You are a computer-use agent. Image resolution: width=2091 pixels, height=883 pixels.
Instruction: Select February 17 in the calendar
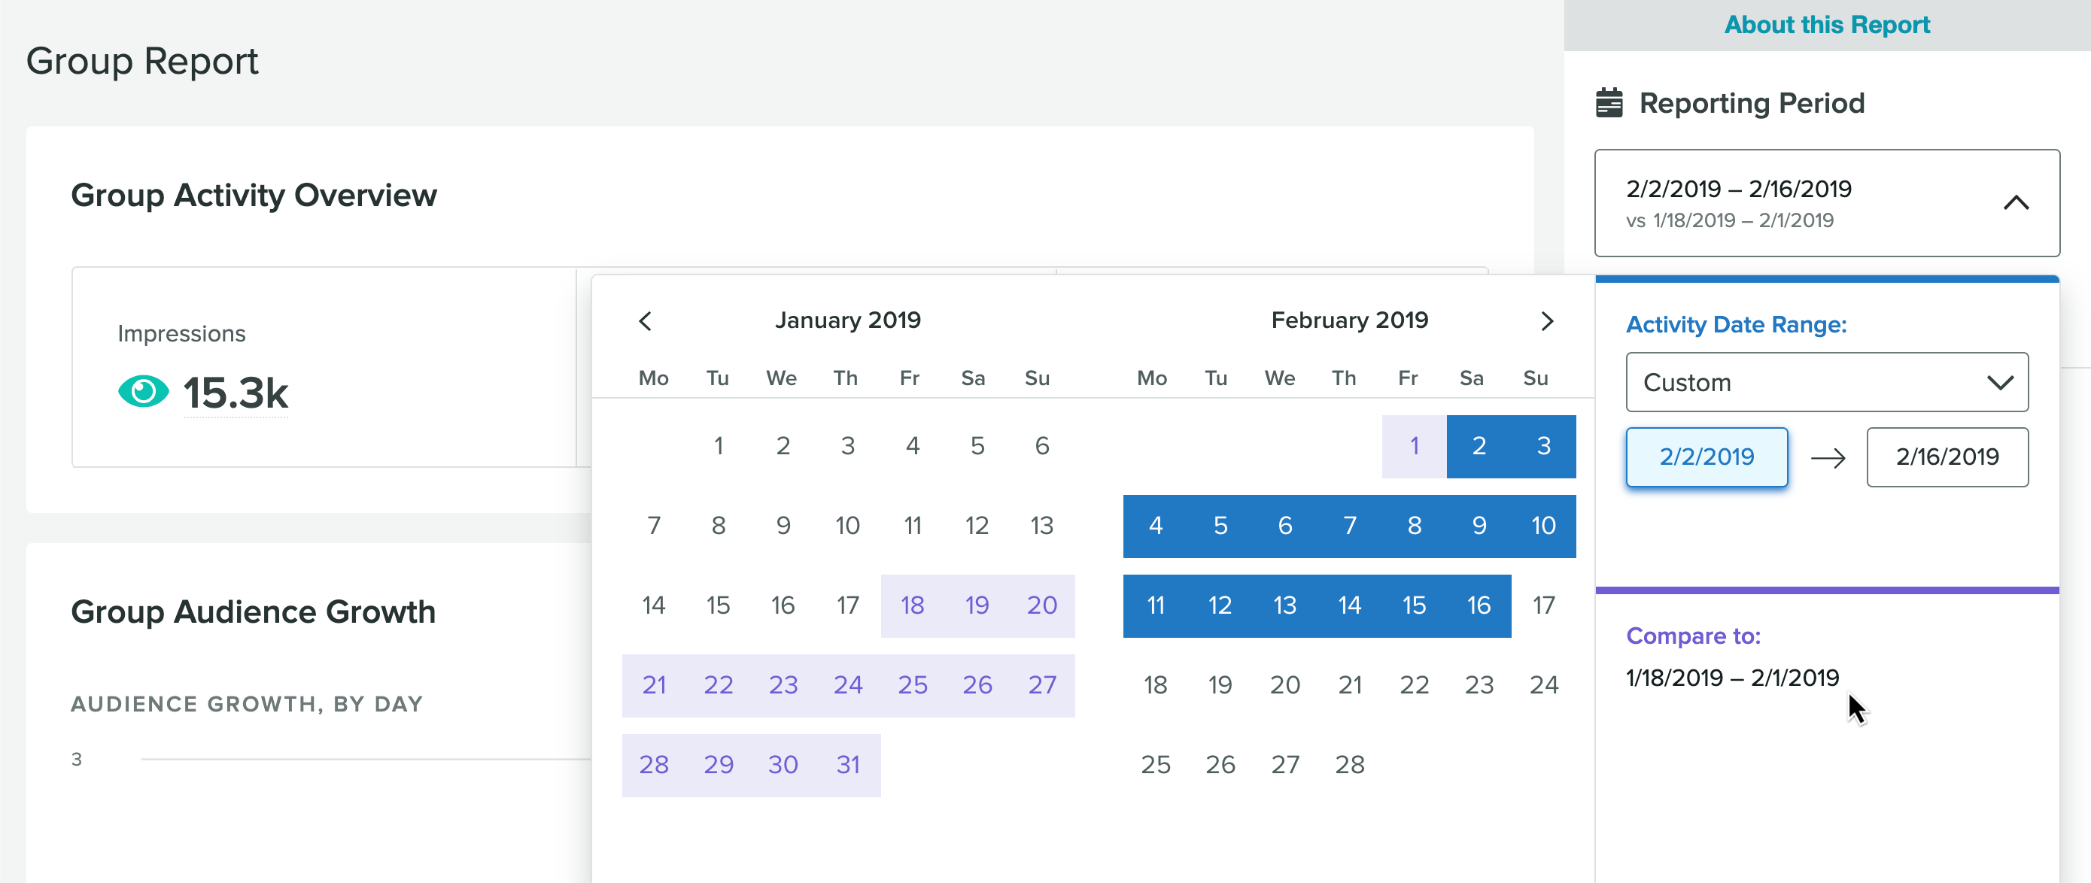tap(1544, 605)
